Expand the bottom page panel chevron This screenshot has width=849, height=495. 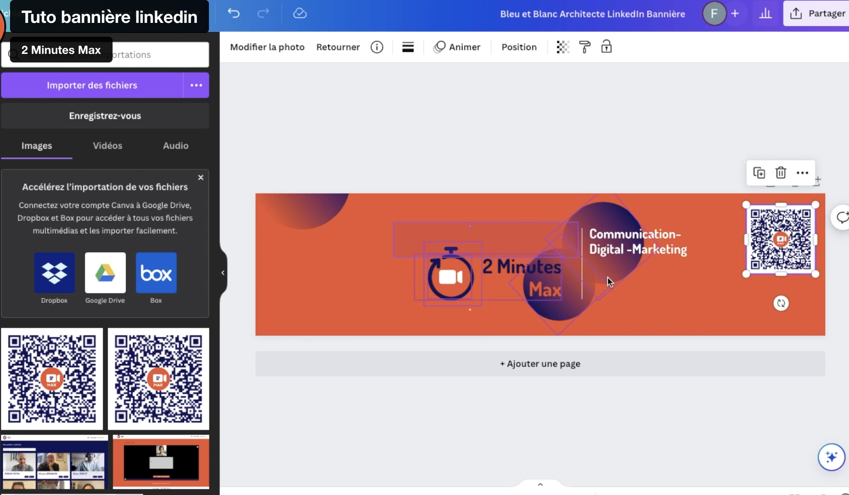540,485
